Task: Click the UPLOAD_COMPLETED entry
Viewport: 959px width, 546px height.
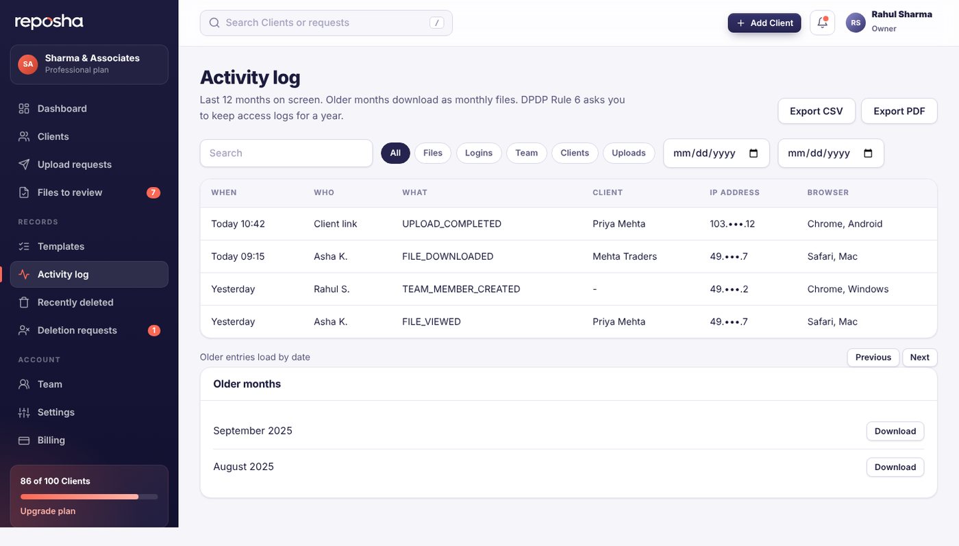Action: coord(452,224)
